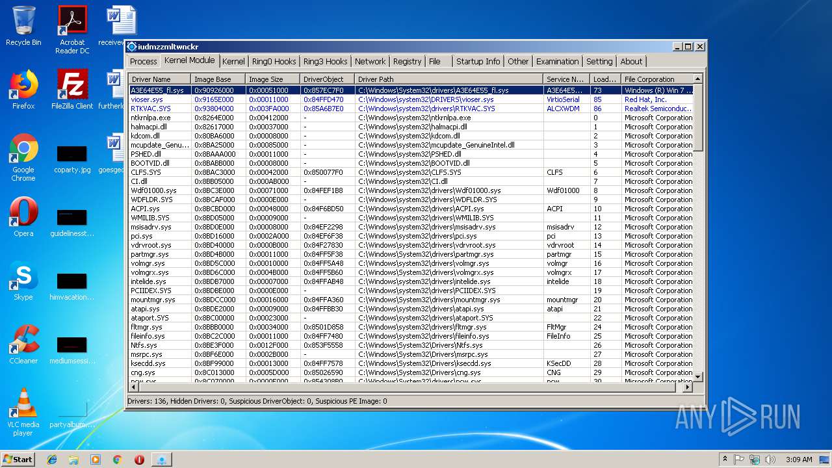Open VLC media player shortcut
Screen dimensions: 832x468
coord(23,412)
